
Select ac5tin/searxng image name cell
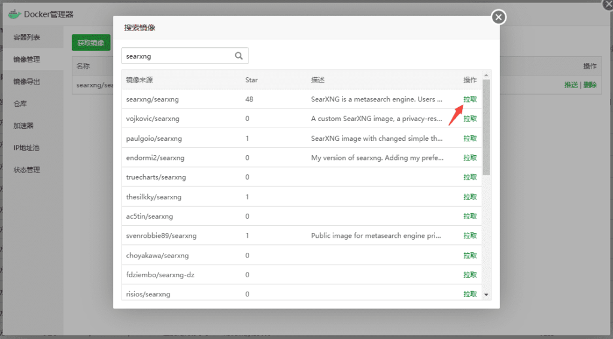(x=149, y=216)
